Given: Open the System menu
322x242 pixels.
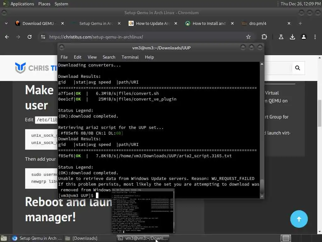Looking at the screenshot, I should [61, 4].
